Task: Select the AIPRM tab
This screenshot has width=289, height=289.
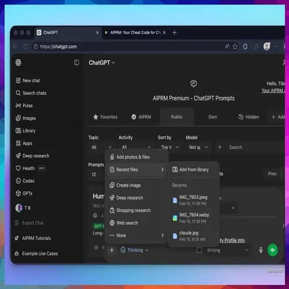Action: pyautogui.click(x=141, y=117)
